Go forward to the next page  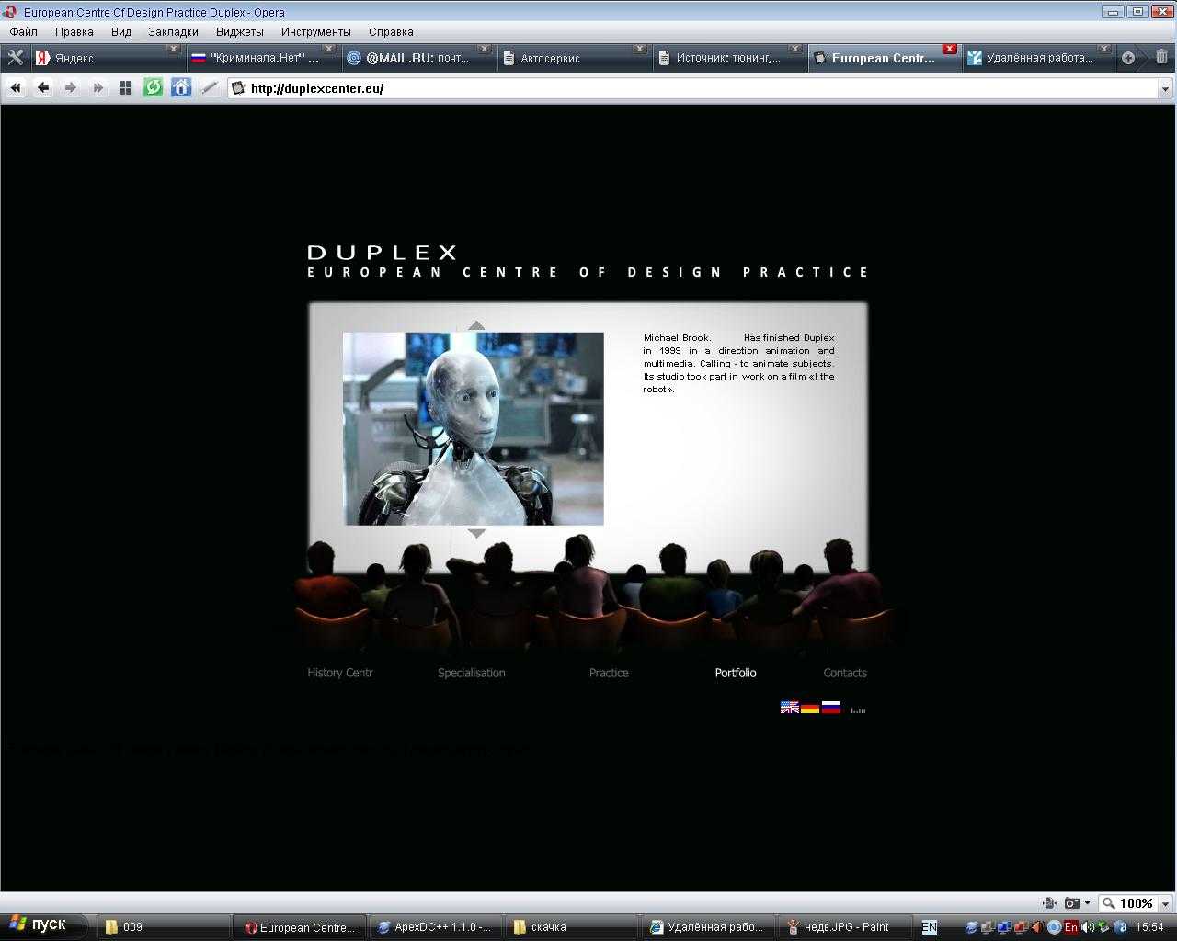coord(71,88)
